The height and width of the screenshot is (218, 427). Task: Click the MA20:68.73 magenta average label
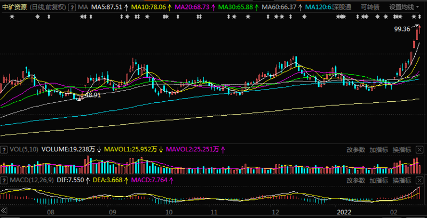pyautogui.click(x=192, y=7)
